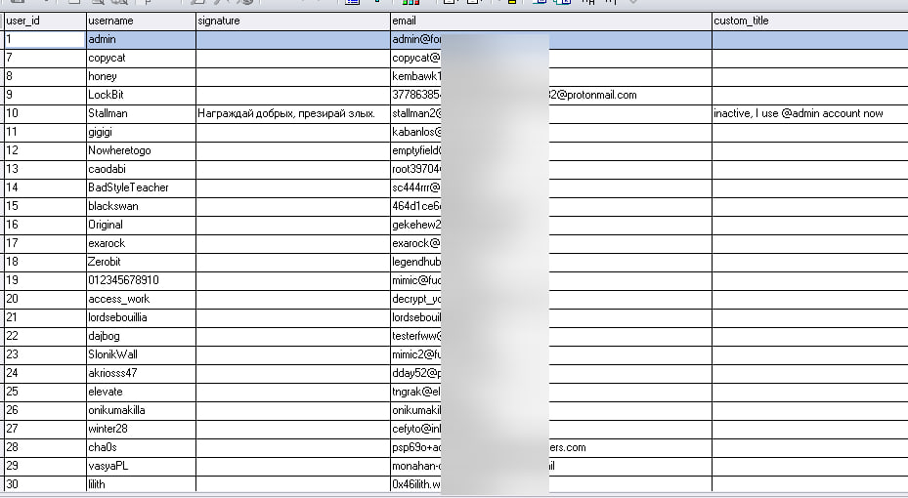Select the username cell cha0s
The image size is (908, 498).
pos(142,446)
